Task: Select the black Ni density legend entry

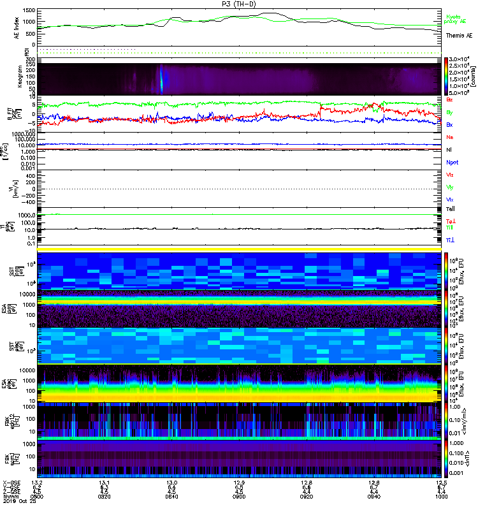Action: click(449, 150)
